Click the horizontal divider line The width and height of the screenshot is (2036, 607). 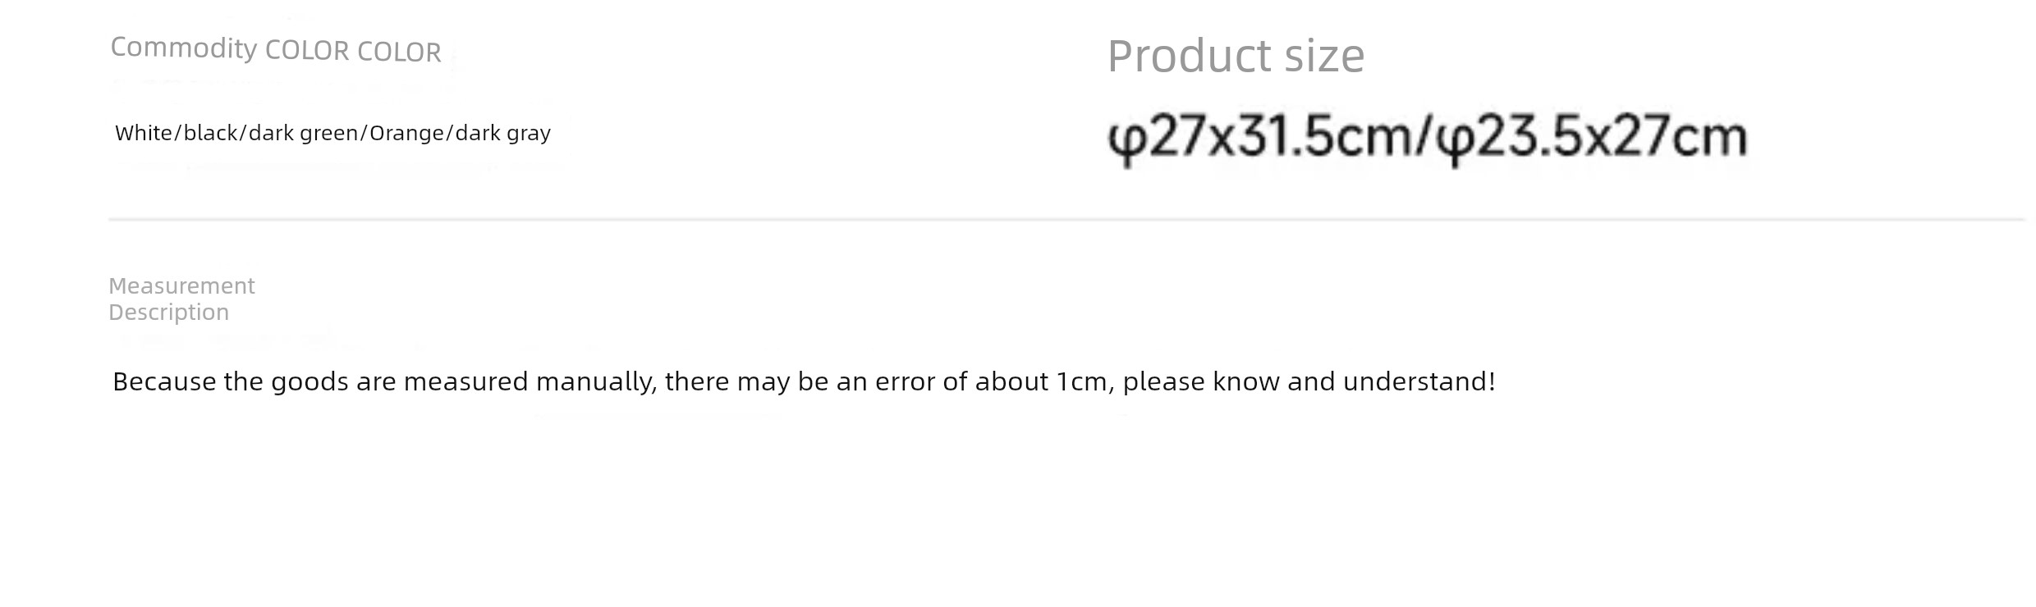(1066, 219)
